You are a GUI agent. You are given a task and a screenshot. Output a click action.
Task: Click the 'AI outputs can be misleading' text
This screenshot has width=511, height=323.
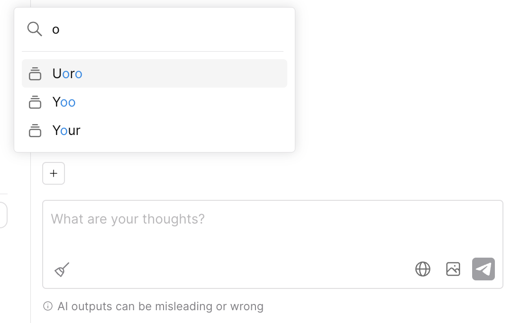coord(160,306)
